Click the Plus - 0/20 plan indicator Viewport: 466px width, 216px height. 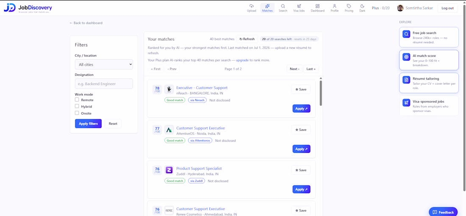(381, 8)
